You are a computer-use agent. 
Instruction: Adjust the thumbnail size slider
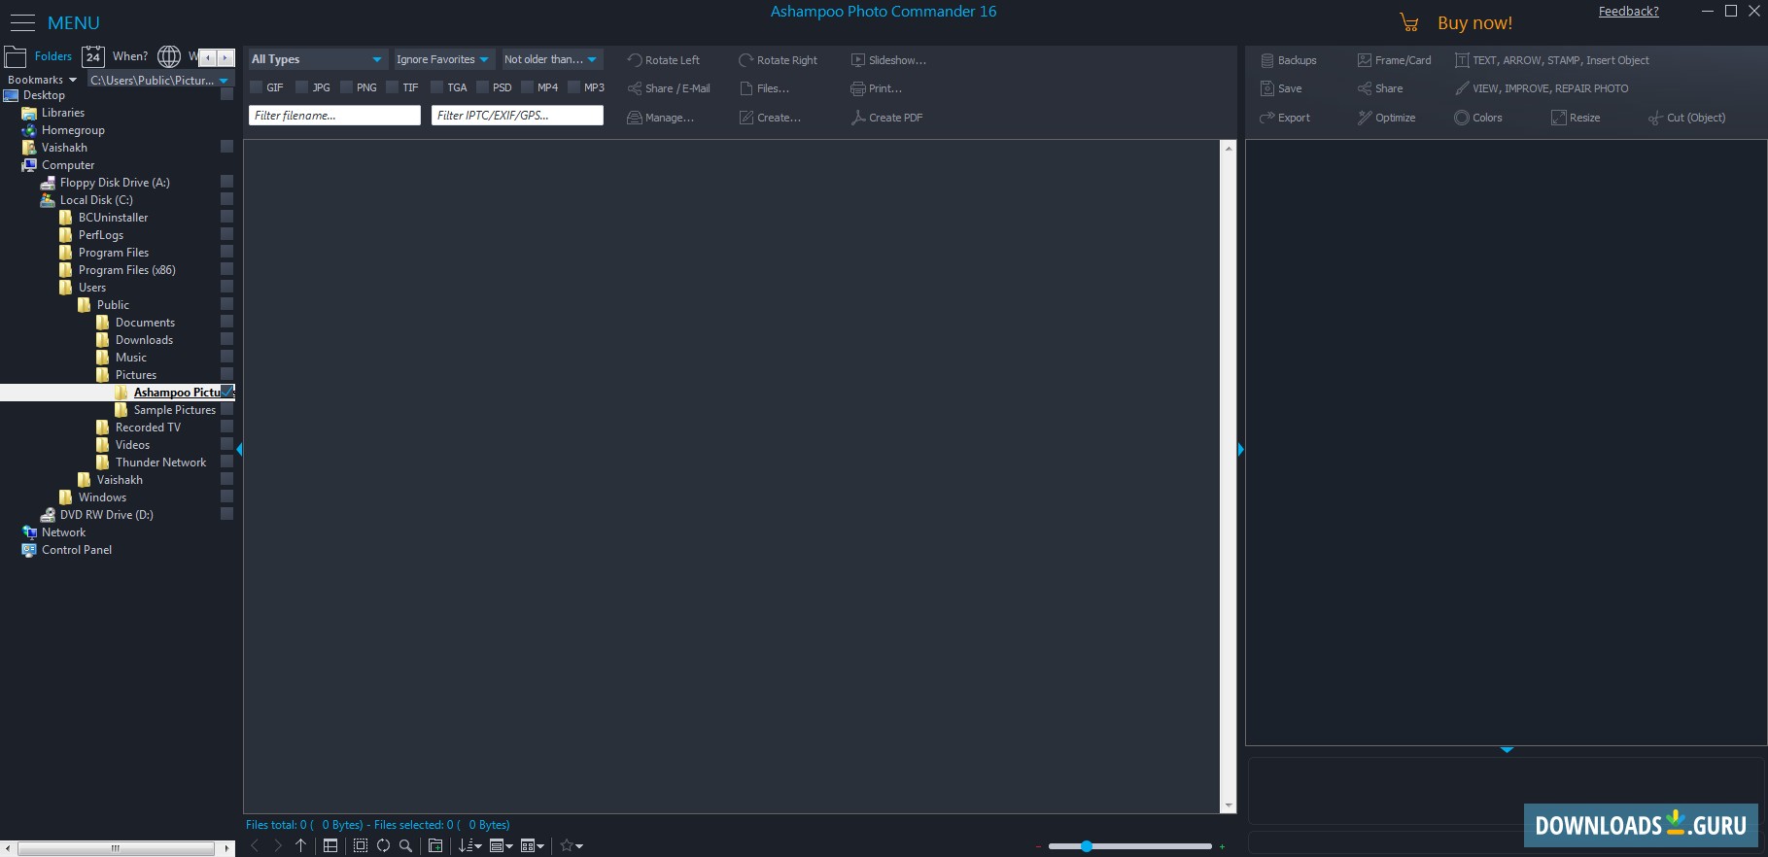(1087, 846)
